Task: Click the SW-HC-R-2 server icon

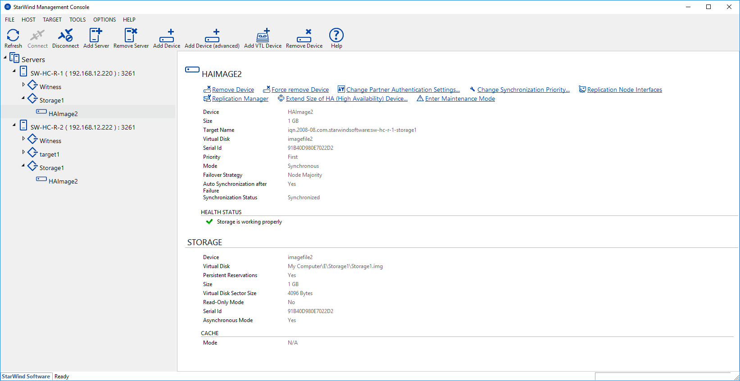Action: [x=23, y=126]
